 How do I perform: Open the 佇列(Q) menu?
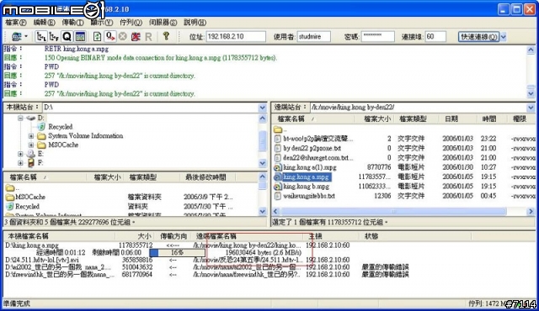coord(131,23)
